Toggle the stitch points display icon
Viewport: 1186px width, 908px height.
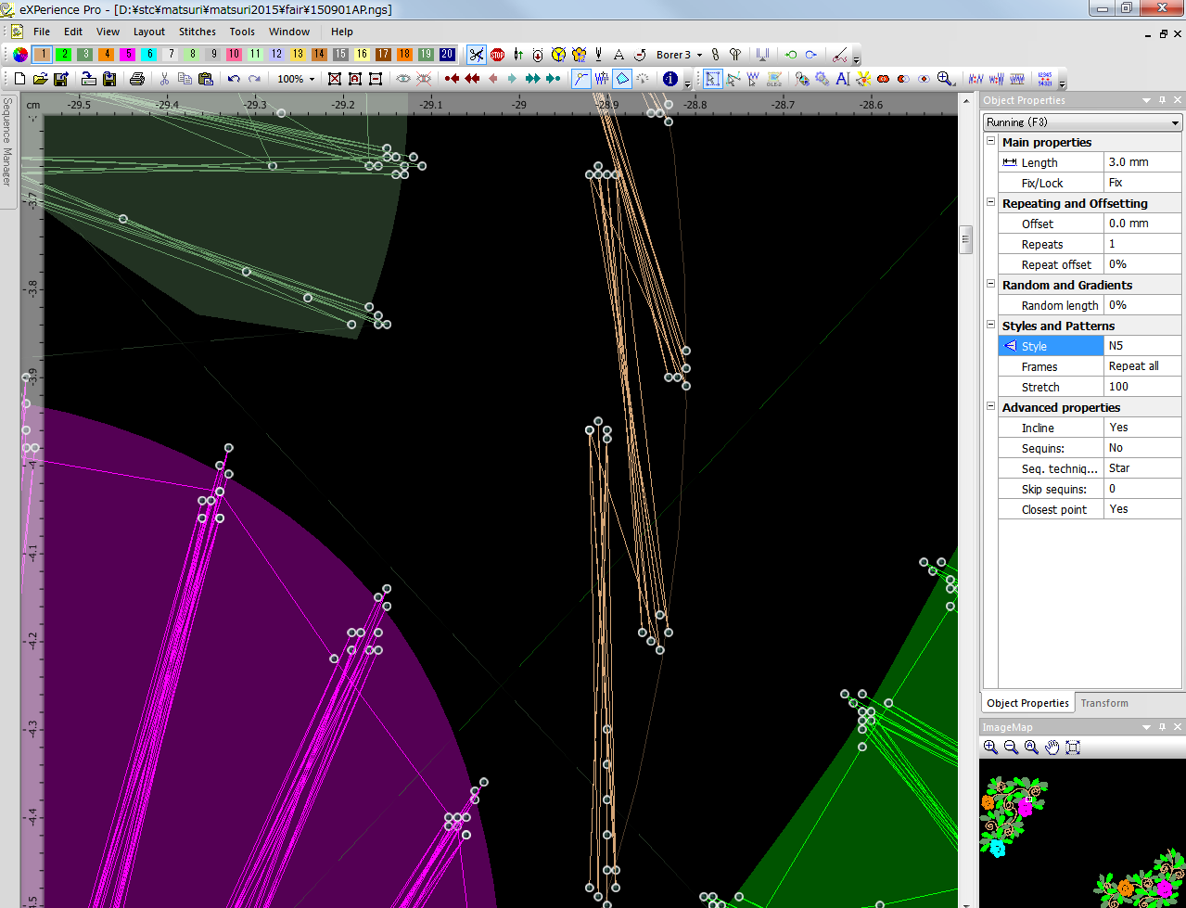click(602, 79)
